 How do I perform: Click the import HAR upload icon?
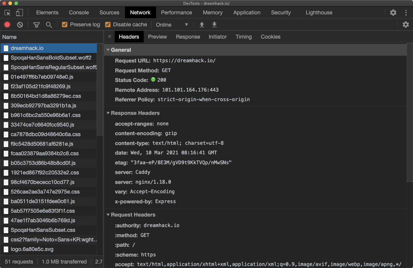[202, 25]
